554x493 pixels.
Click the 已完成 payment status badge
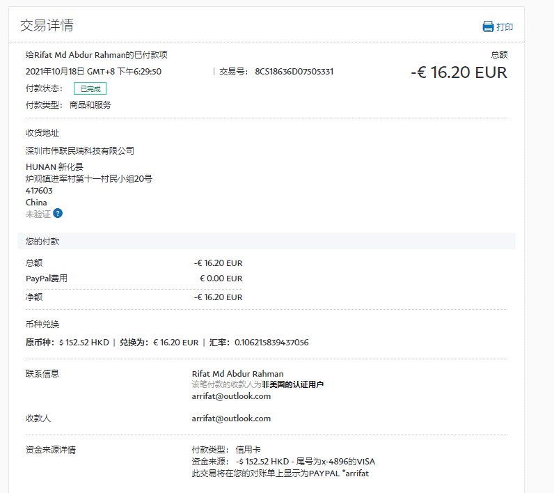[90, 88]
